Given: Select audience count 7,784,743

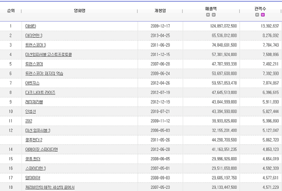Looking at the screenshot, I should click(x=271, y=45).
